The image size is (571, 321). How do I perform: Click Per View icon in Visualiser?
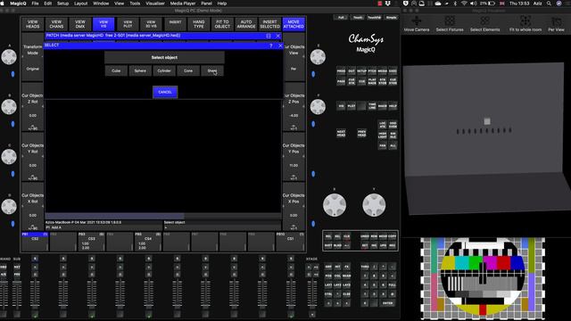click(x=556, y=24)
